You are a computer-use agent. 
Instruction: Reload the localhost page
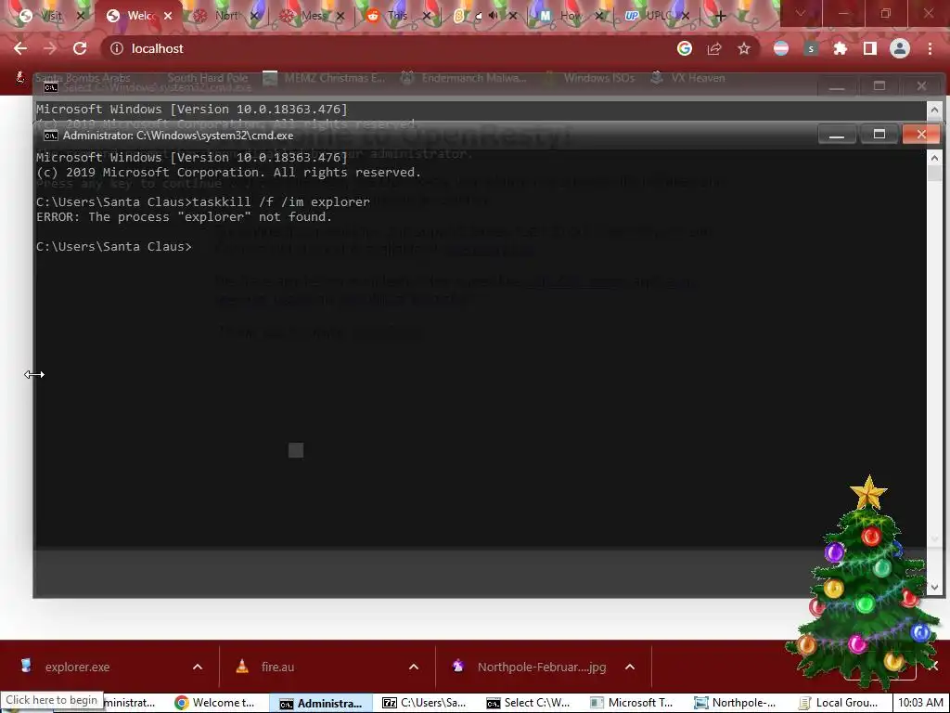coord(80,48)
